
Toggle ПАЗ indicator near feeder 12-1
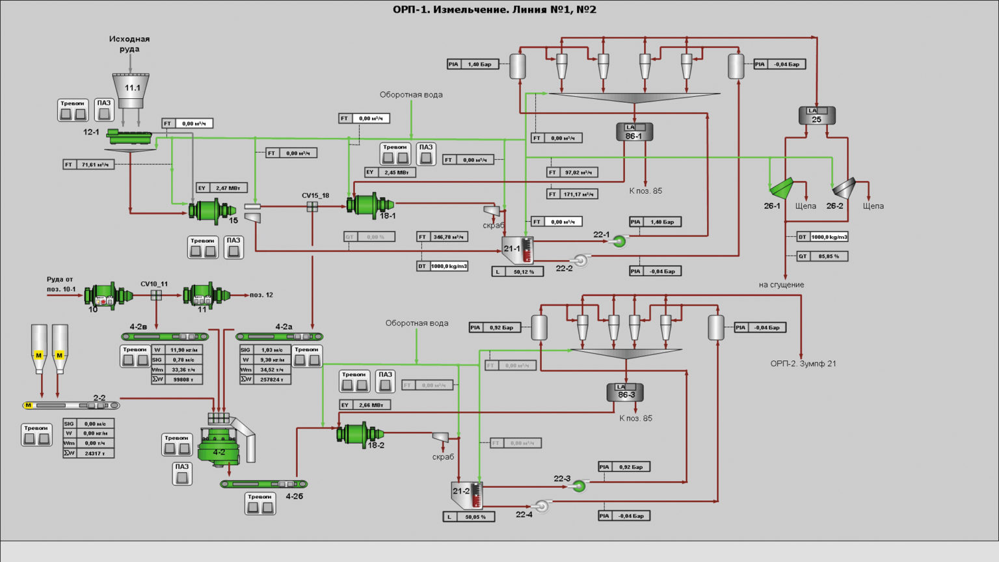pos(104,111)
